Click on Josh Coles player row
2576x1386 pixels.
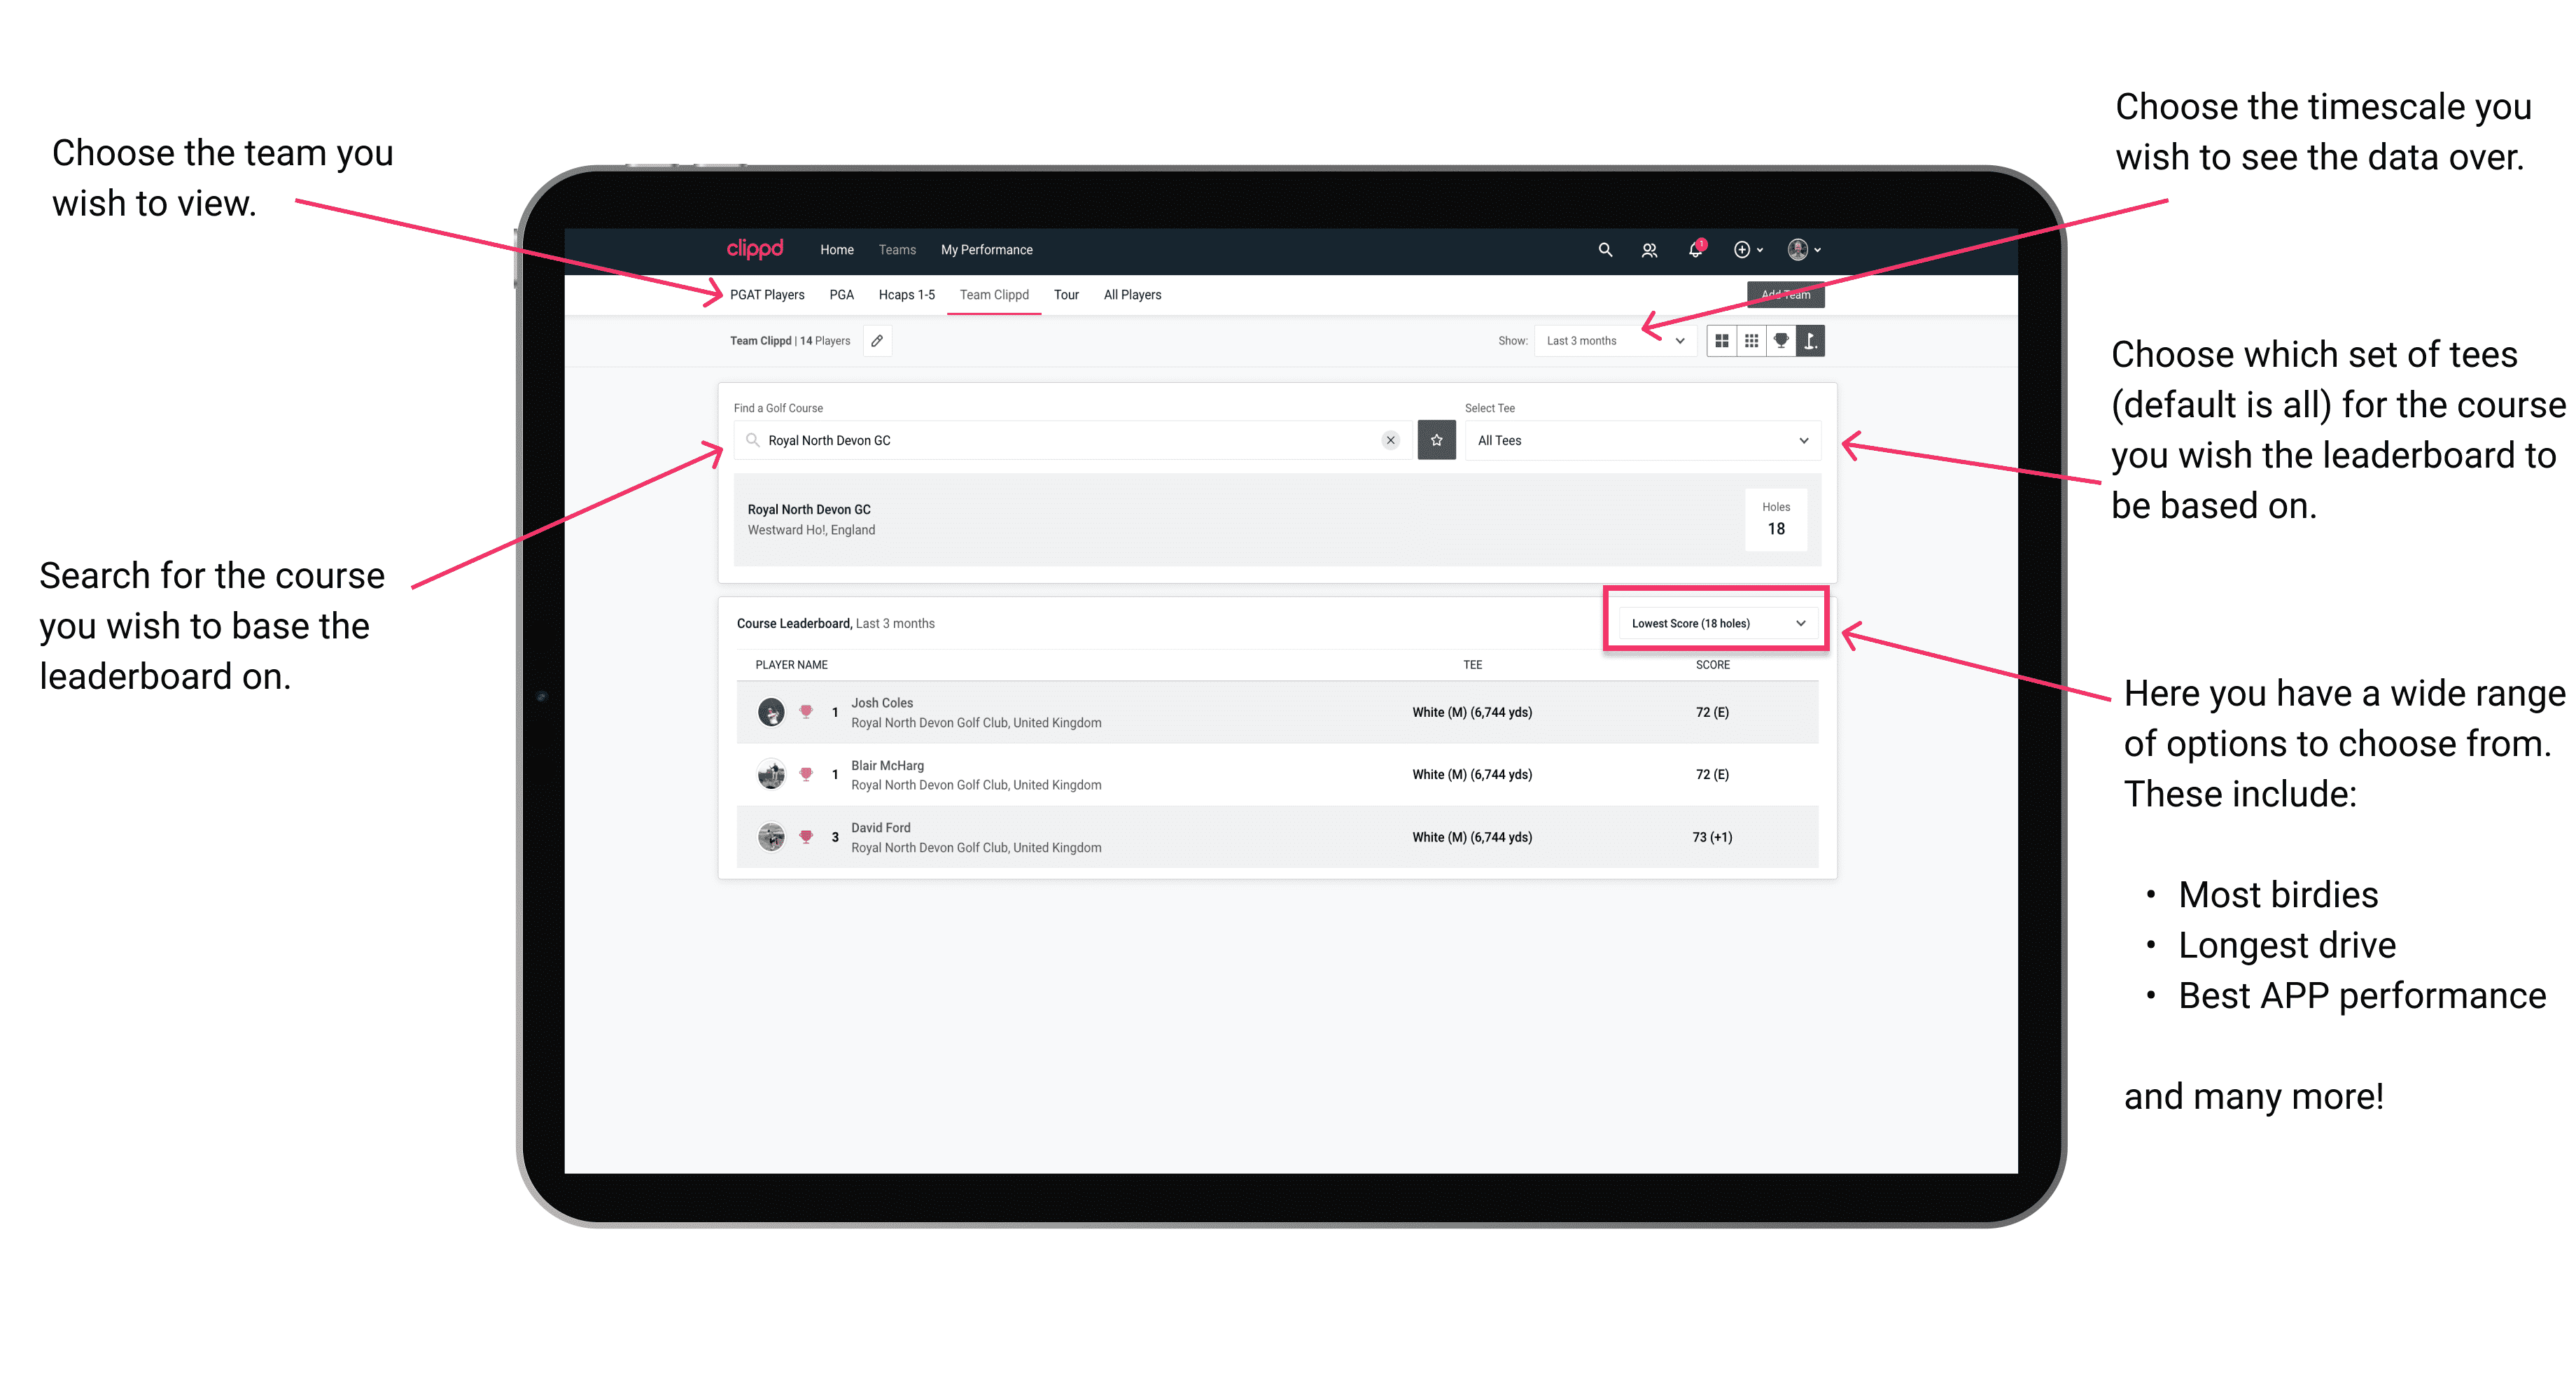pyautogui.click(x=1275, y=712)
